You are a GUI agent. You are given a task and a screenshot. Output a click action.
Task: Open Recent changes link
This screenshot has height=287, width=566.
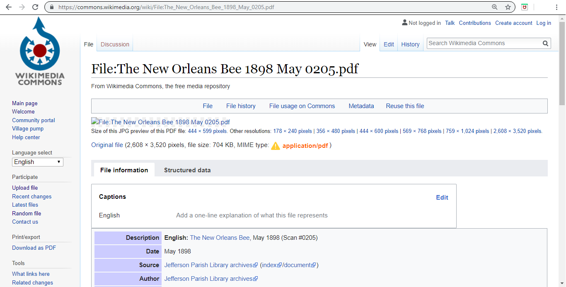coord(32,197)
